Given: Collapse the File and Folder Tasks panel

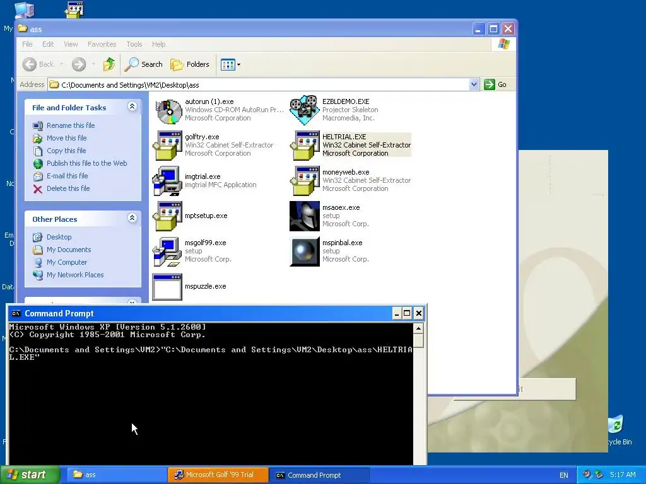Looking at the screenshot, I should click(132, 107).
